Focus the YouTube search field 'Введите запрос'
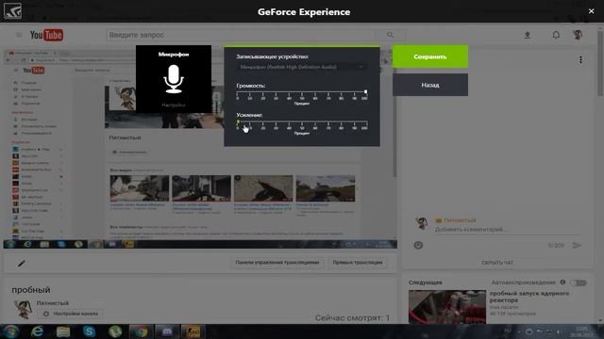The image size is (604, 339). [x=241, y=35]
